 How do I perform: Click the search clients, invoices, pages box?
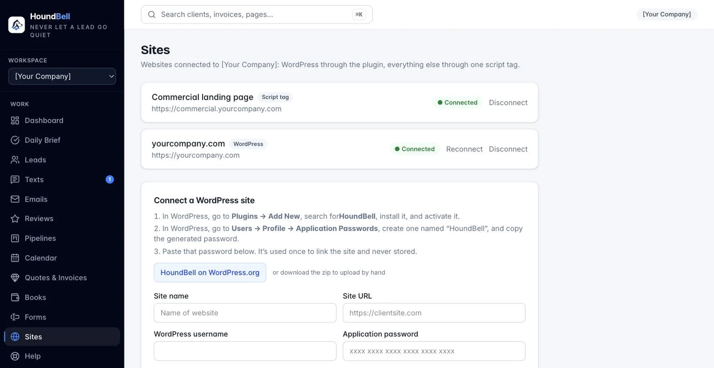257,15
